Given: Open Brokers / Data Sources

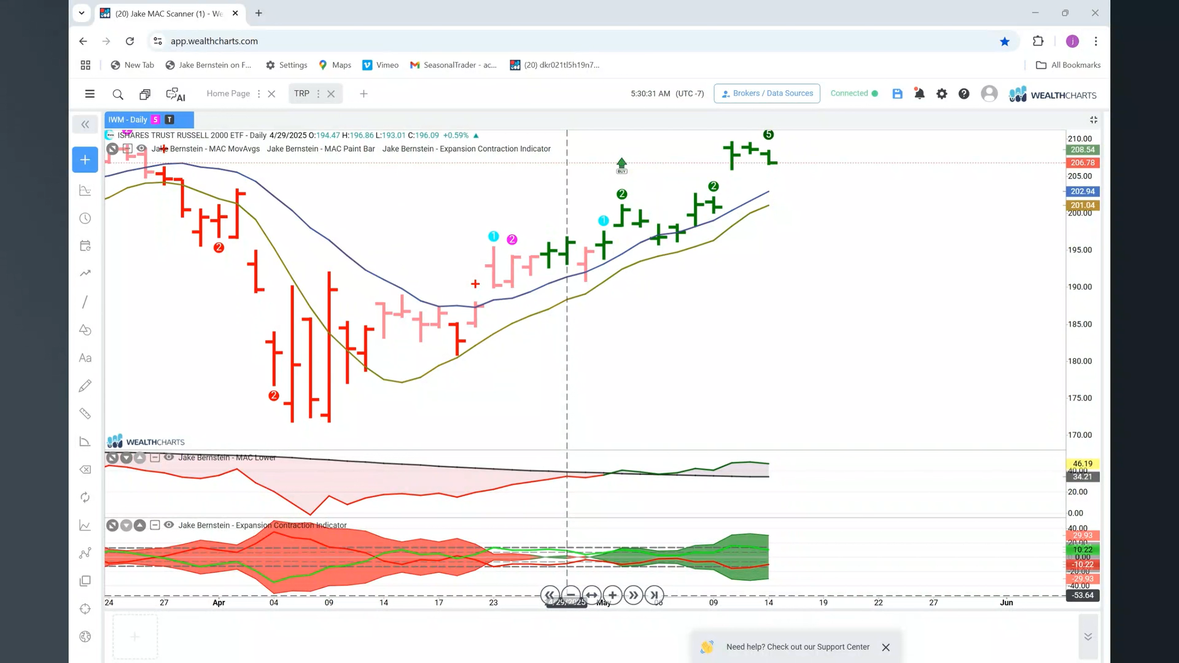Looking at the screenshot, I should tap(767, 93).
